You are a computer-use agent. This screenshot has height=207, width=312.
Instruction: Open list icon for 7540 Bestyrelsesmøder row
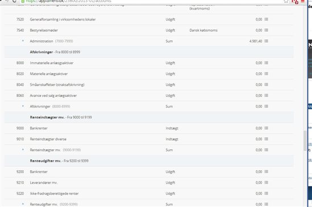pyautogui.click(x=266, y=30)
